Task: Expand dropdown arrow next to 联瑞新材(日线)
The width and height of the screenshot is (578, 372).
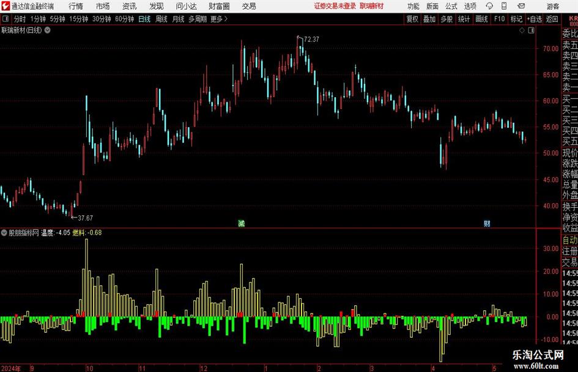Action: 48,30
